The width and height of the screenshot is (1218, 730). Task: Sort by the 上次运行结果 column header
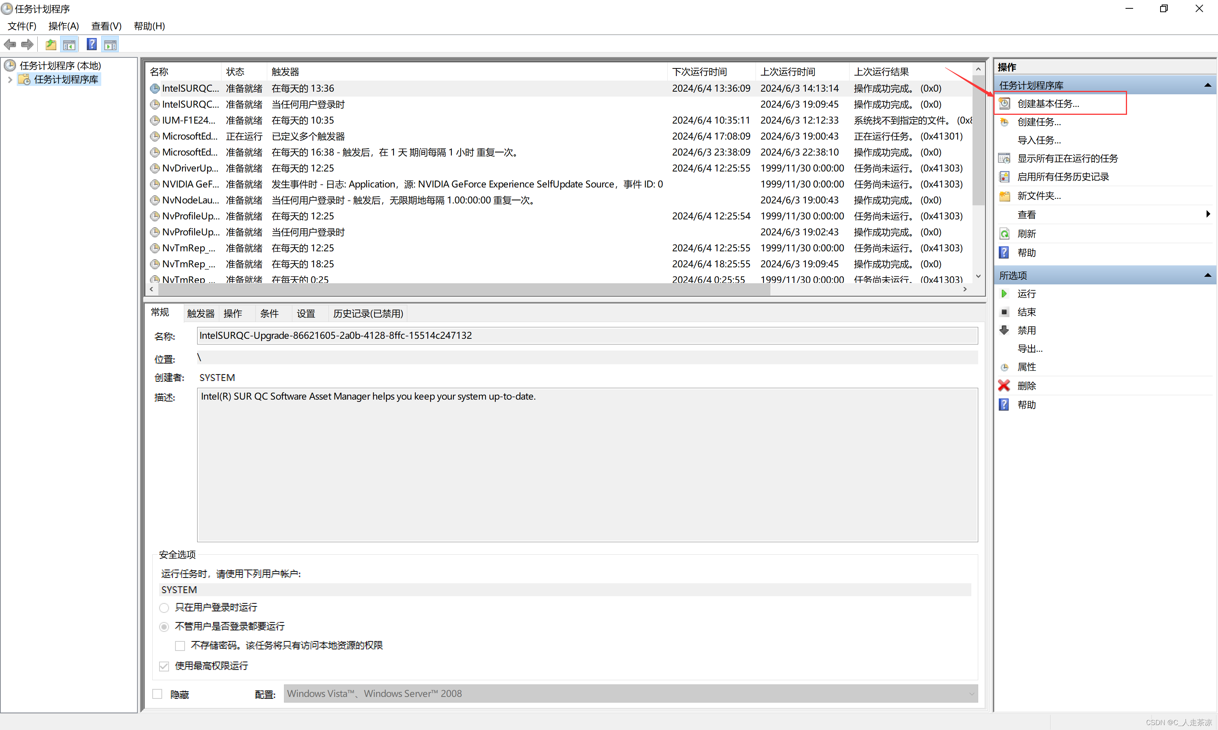pos(911,72)
